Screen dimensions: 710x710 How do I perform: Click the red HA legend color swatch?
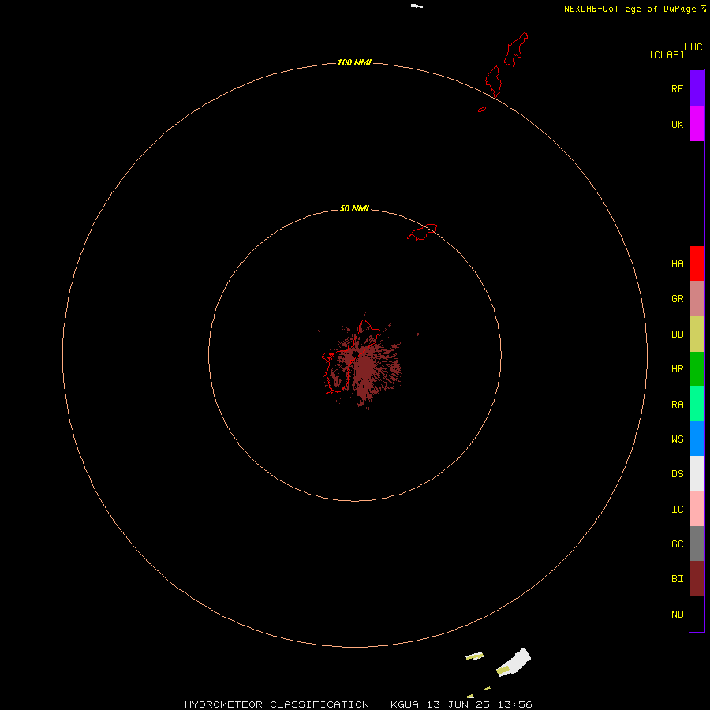tap(697, 263)
